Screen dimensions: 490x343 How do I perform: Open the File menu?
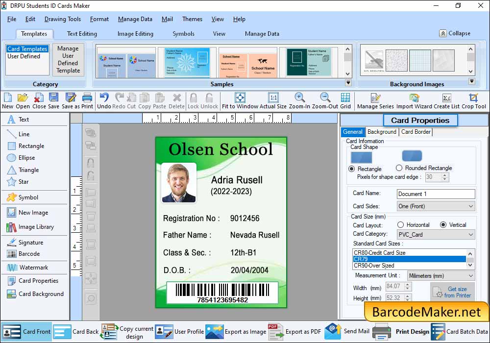click(x=12, y=19)
